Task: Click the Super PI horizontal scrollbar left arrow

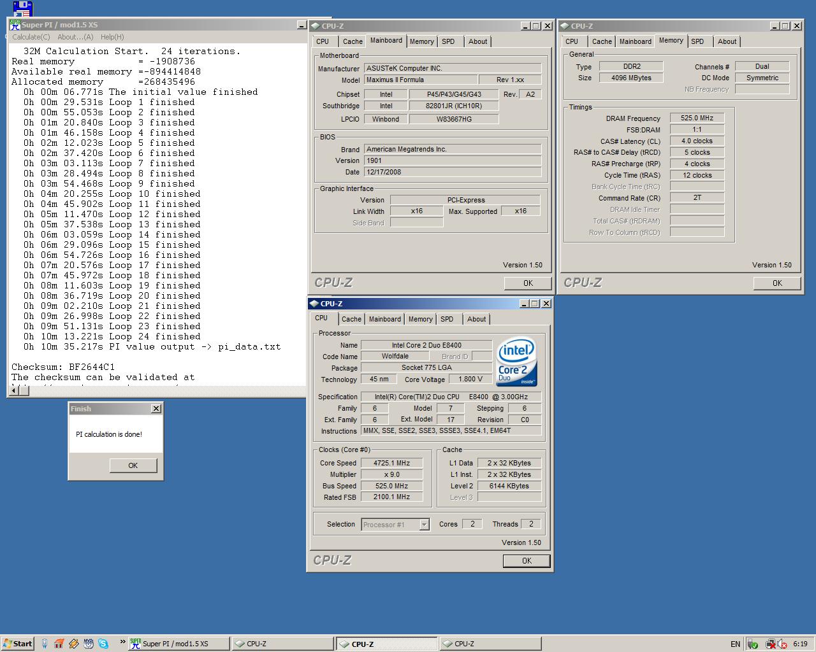Action: 15,390
